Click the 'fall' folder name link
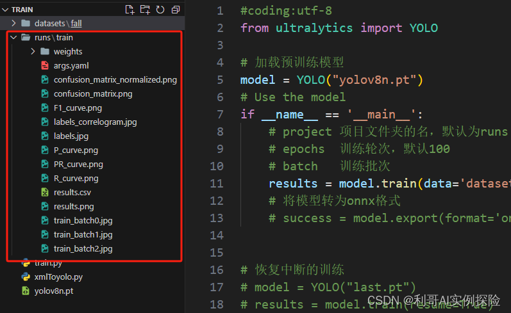 (x=76, y=24)
